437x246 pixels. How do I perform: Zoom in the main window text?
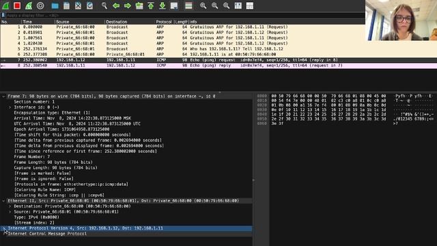pyautogui.click(x=203, y=5)
